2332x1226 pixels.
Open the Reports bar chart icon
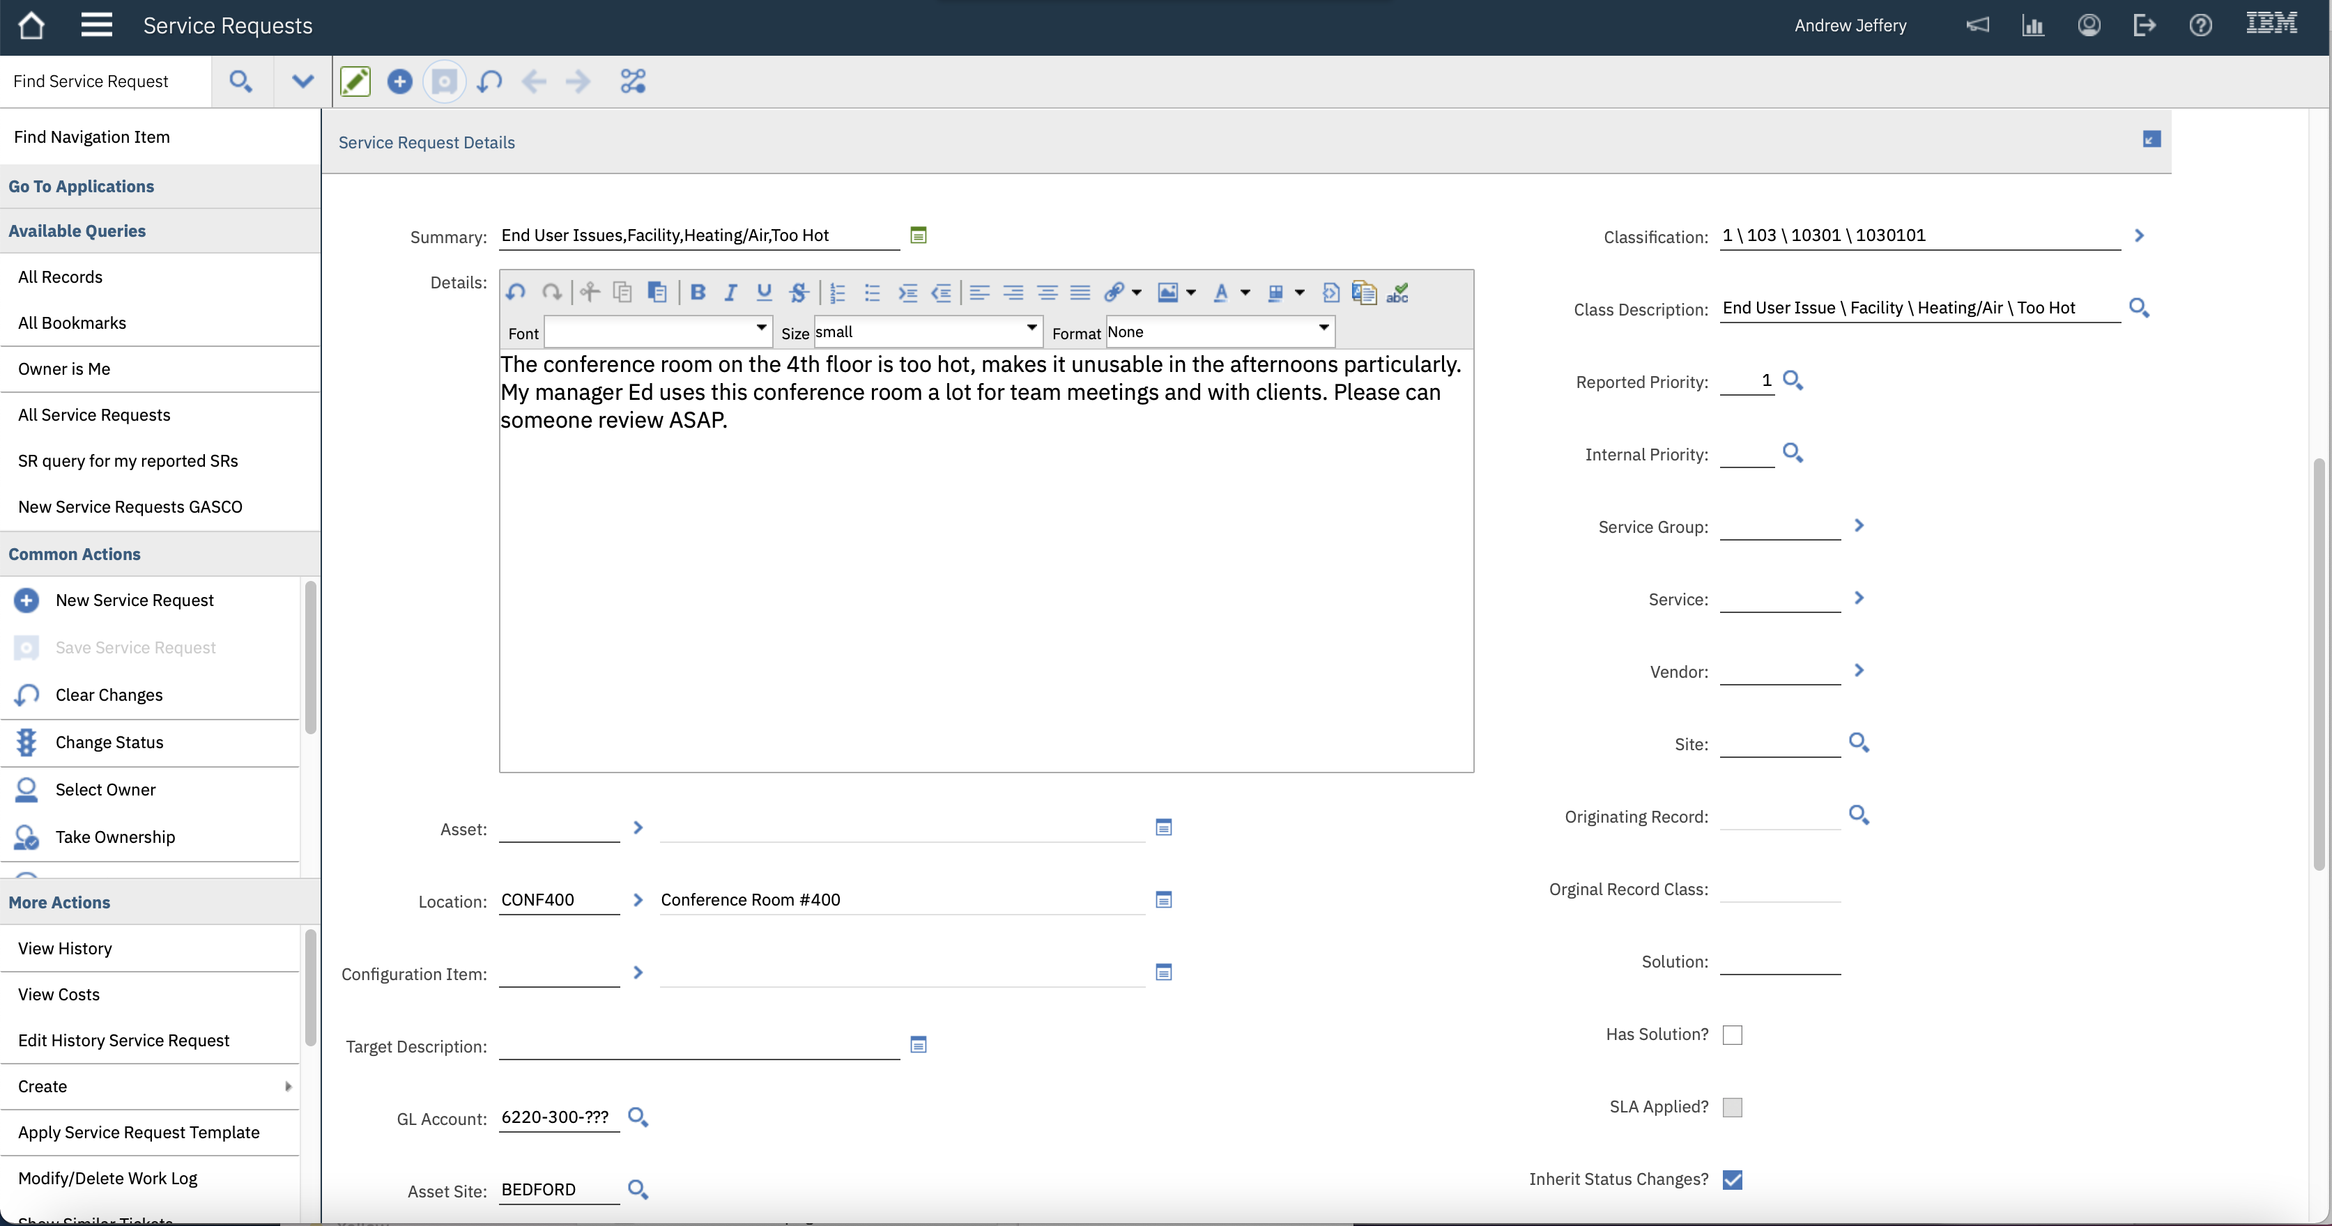(x=2033, y=25)
